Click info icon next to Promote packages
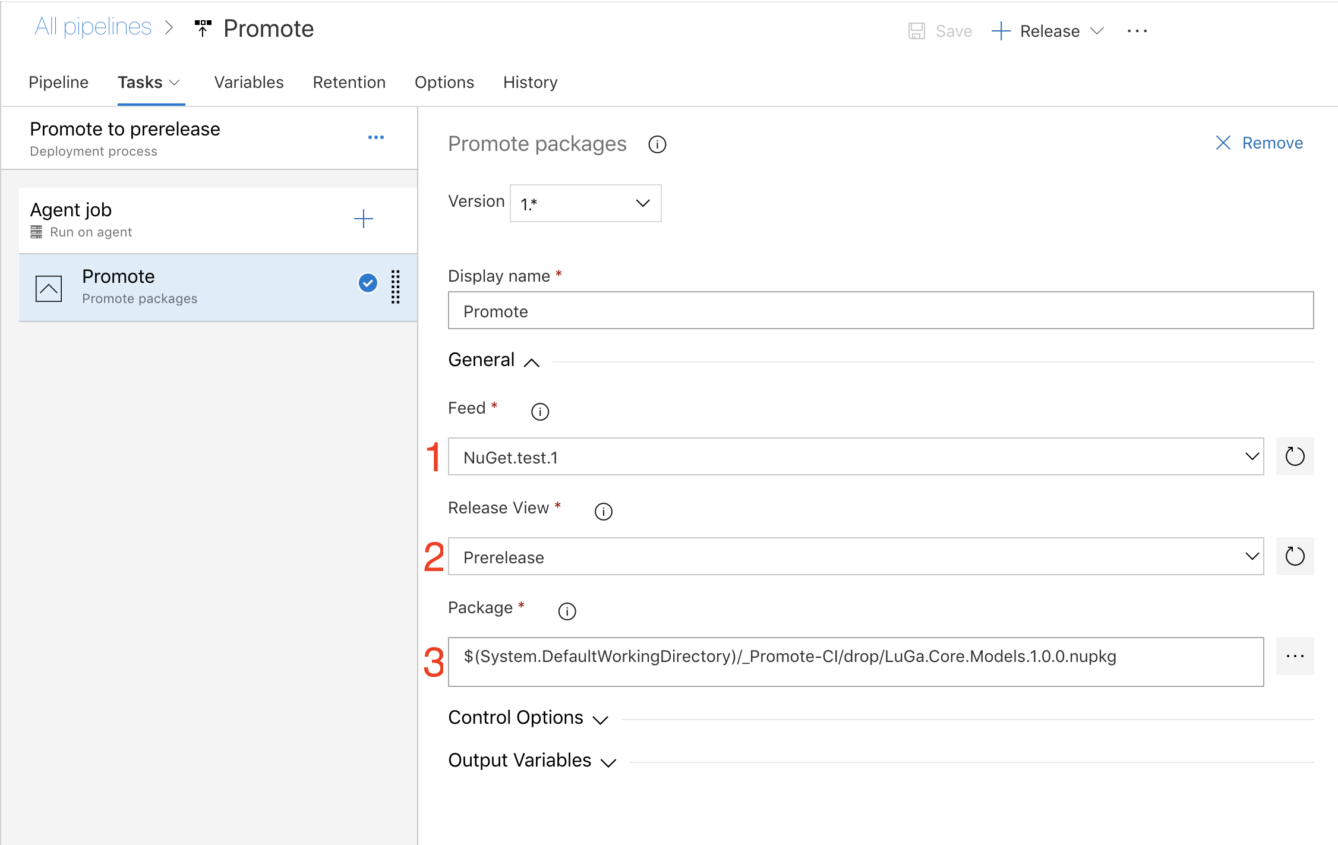1338x845 pixels. tap(657, 144)
